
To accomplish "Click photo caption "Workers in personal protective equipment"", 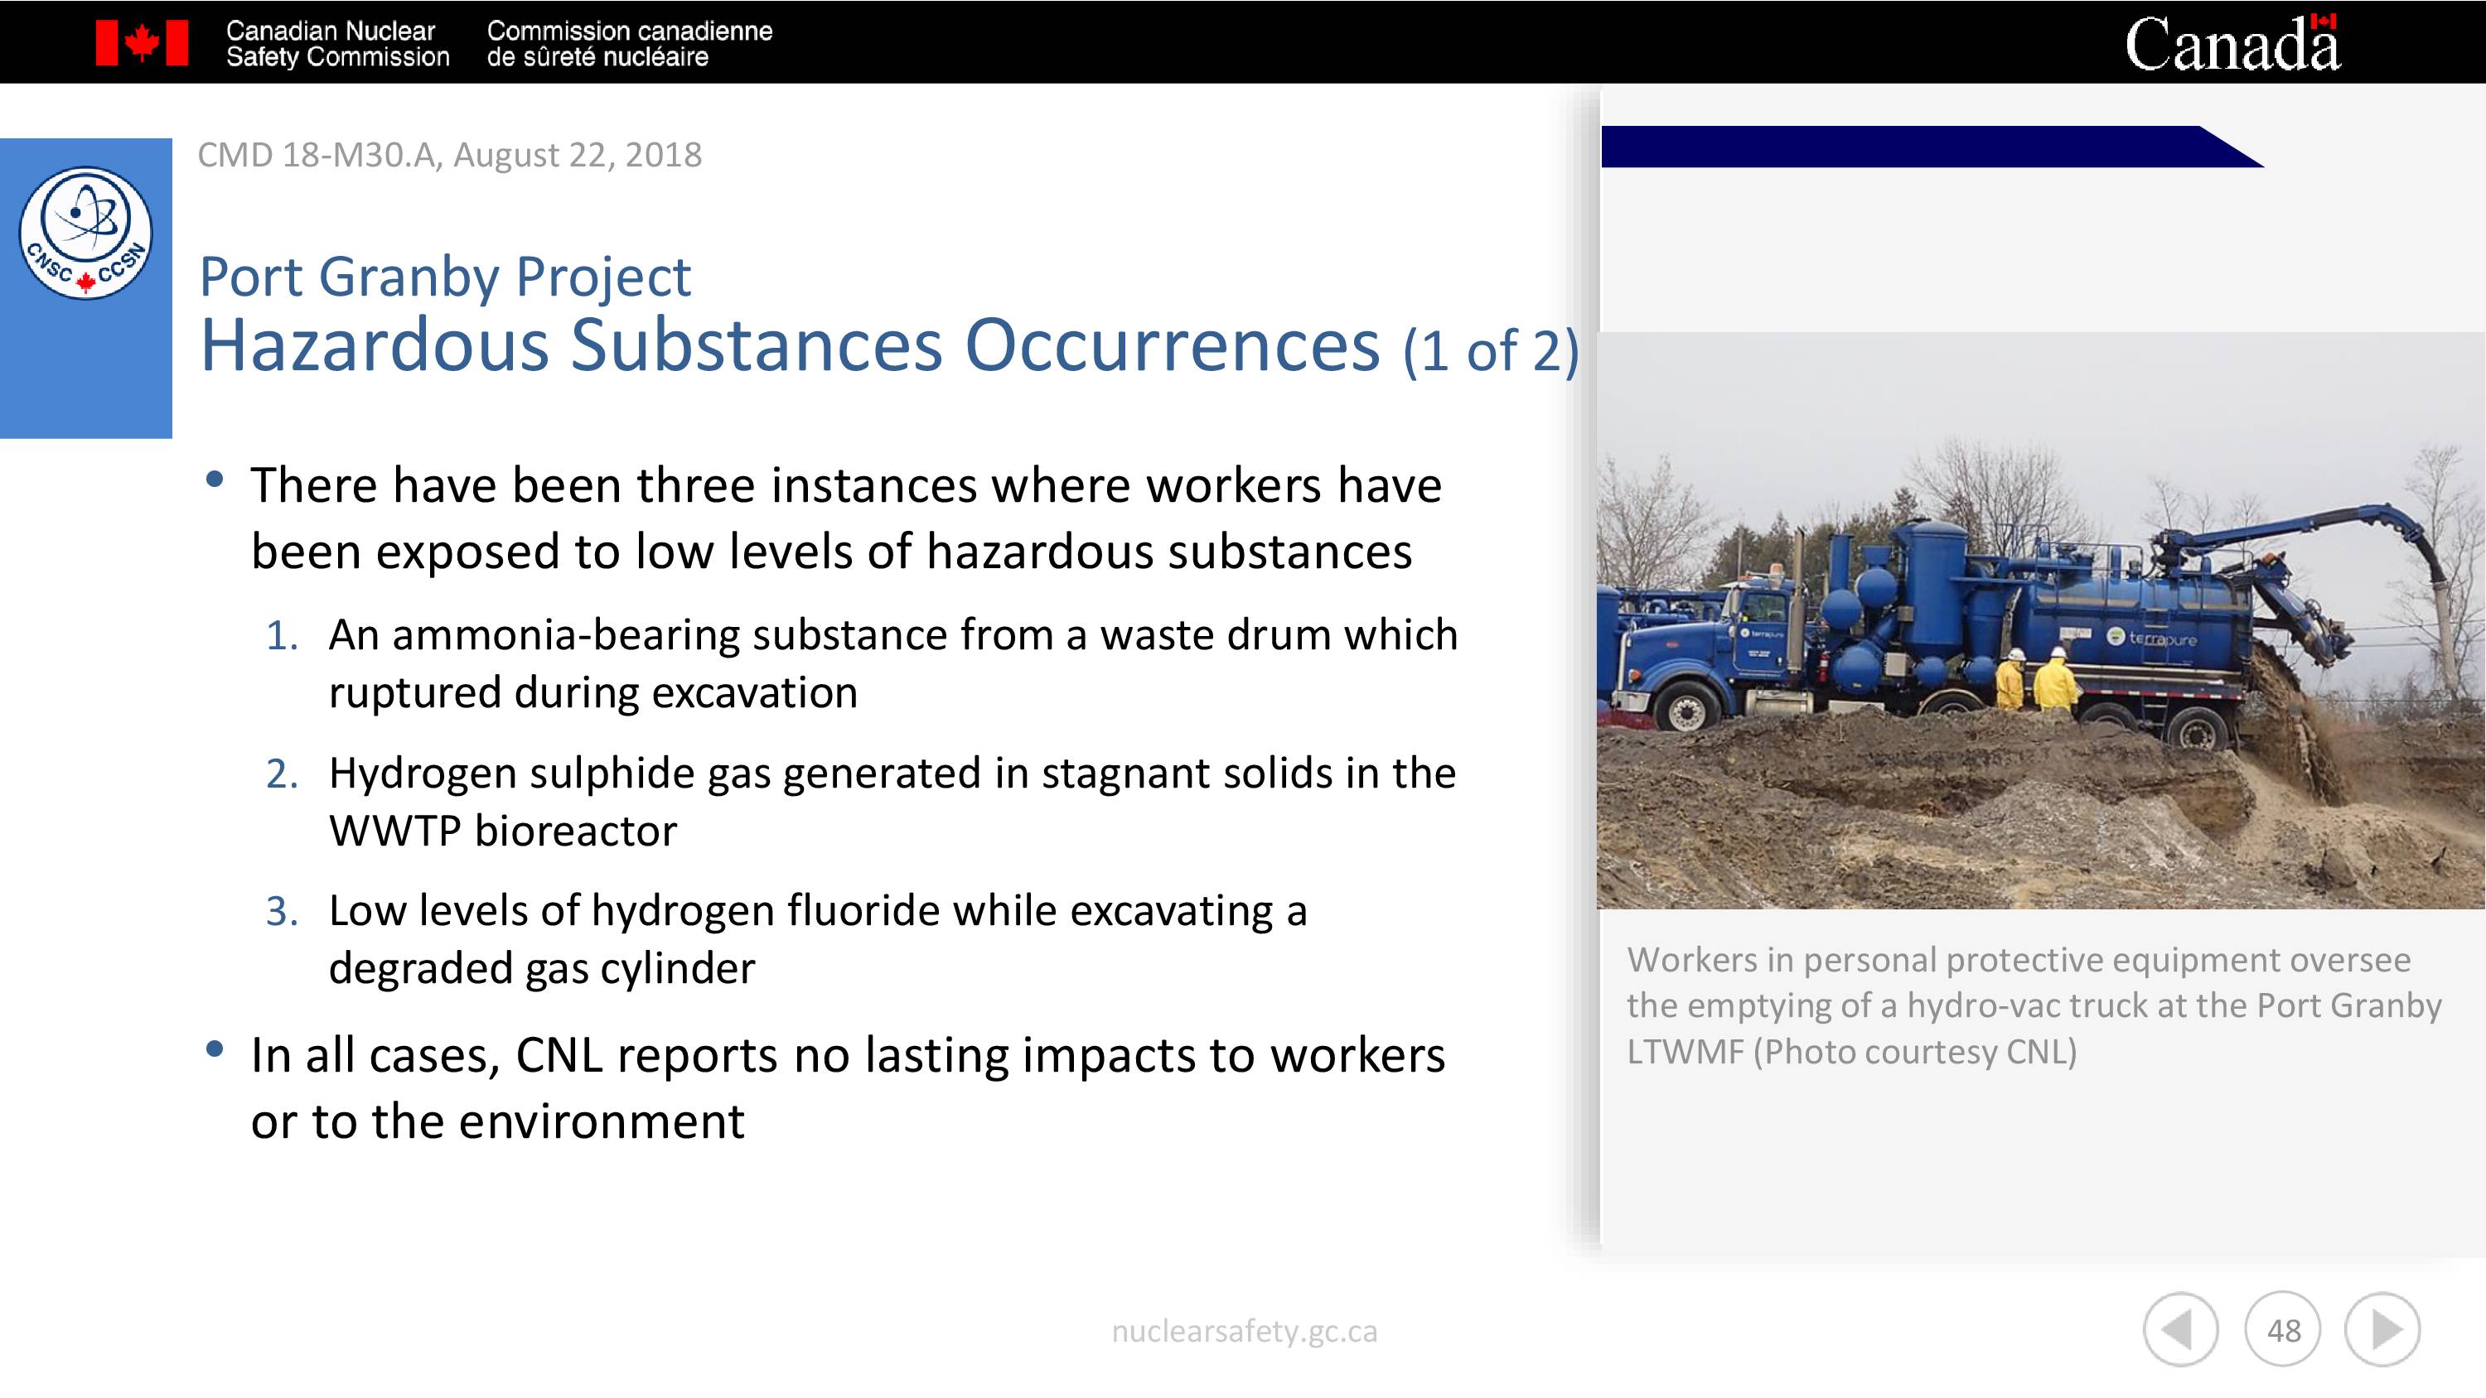I will click(2034, 1005).
